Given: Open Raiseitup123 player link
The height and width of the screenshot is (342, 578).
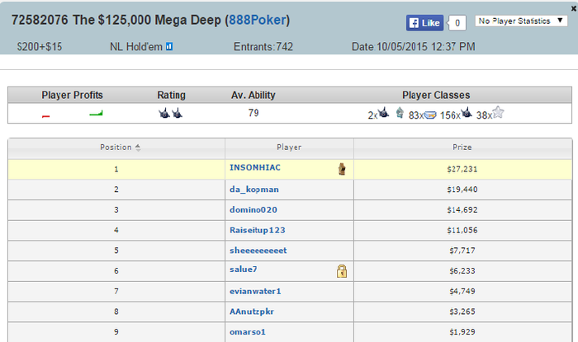Looking at the screenshot, I should (x=258, y=230).
